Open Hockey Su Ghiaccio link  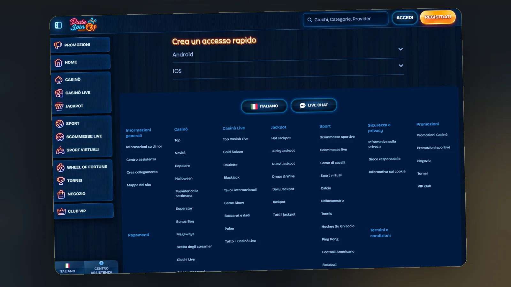pos(338,226)
